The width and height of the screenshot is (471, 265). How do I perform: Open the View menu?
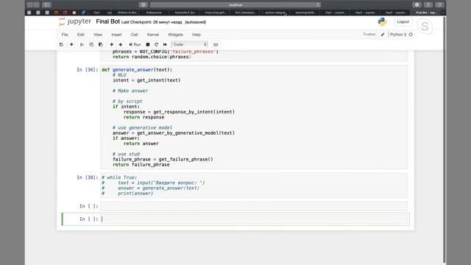pos(98,35)
